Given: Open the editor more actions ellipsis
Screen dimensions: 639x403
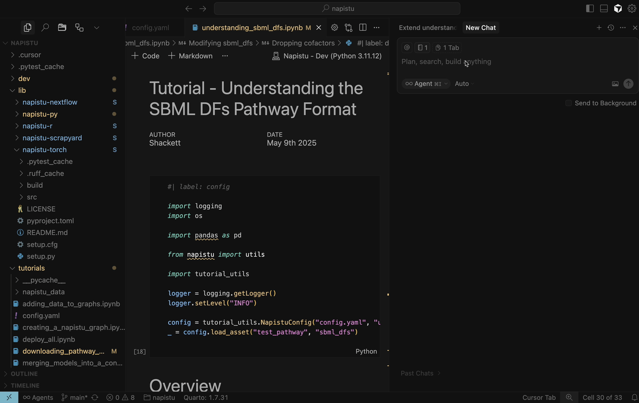Looking at the screenshot, I should coord(376,27).
